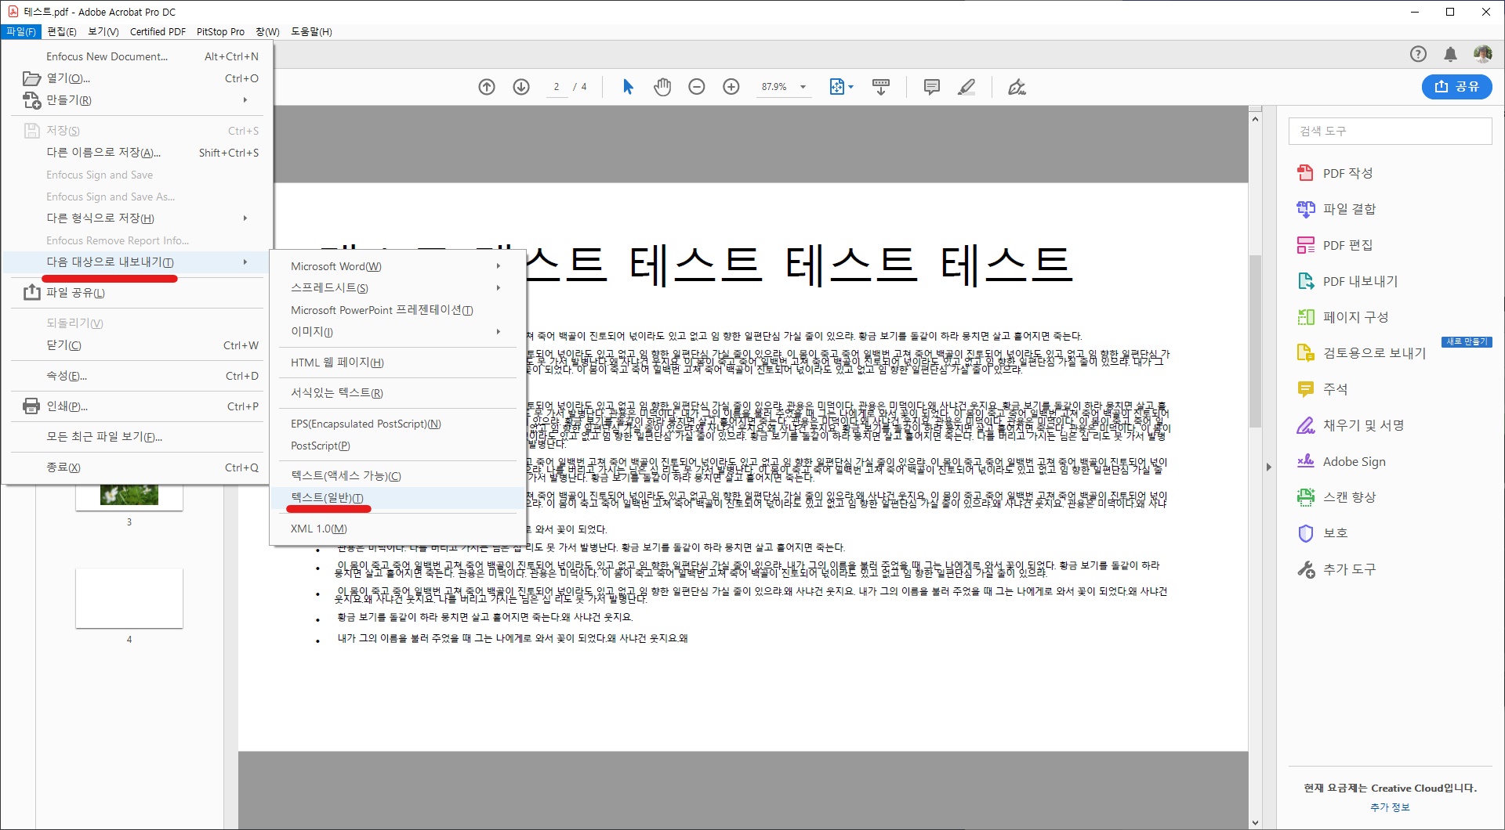1505x830 pixels.
Task: Click the blue 공유 share button
Action: pyautogui.click(x=1456, y=87)
